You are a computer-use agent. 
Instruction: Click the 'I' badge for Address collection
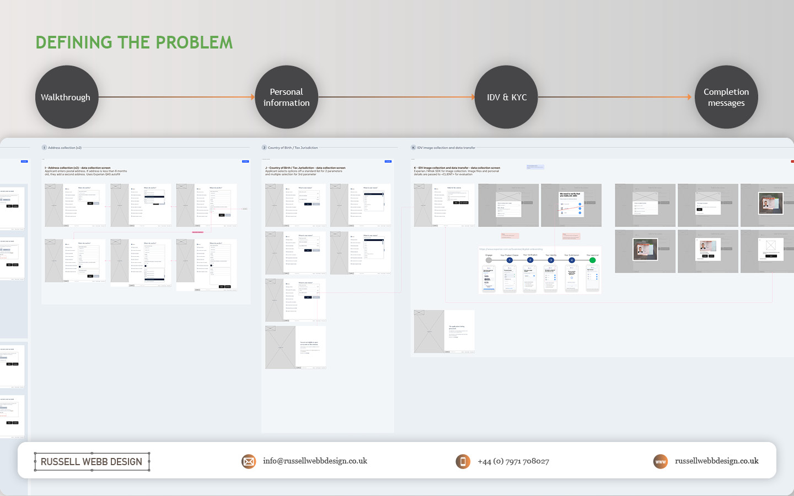(x=45, y=148)
